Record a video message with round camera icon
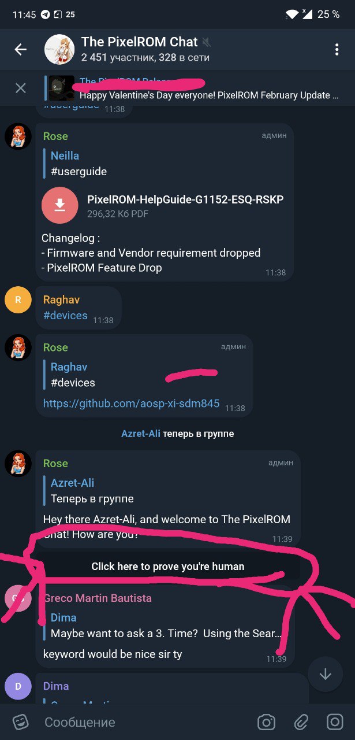355x740 pixels. 335,722
